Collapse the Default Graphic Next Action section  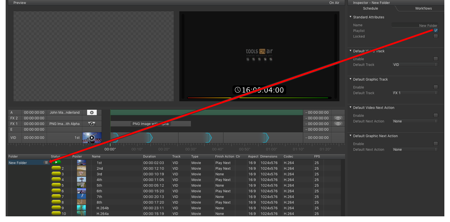[350, 136]
